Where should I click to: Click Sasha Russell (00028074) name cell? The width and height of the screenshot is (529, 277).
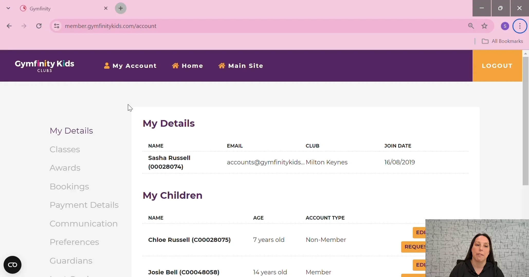(169, 162)
